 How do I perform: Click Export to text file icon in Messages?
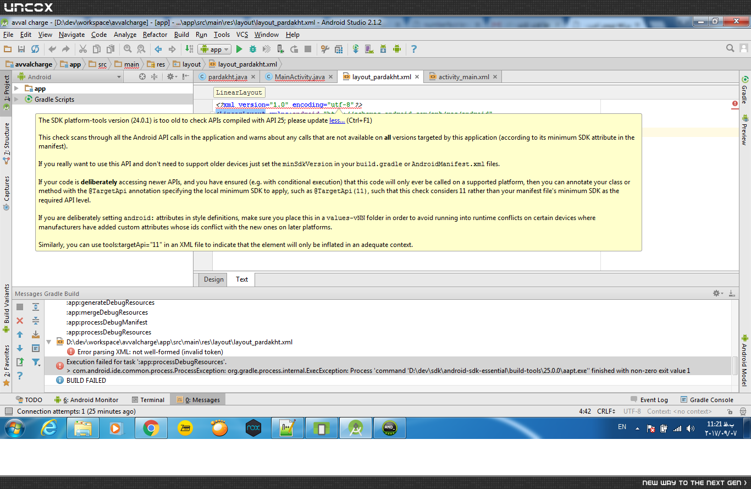point(20,362)
